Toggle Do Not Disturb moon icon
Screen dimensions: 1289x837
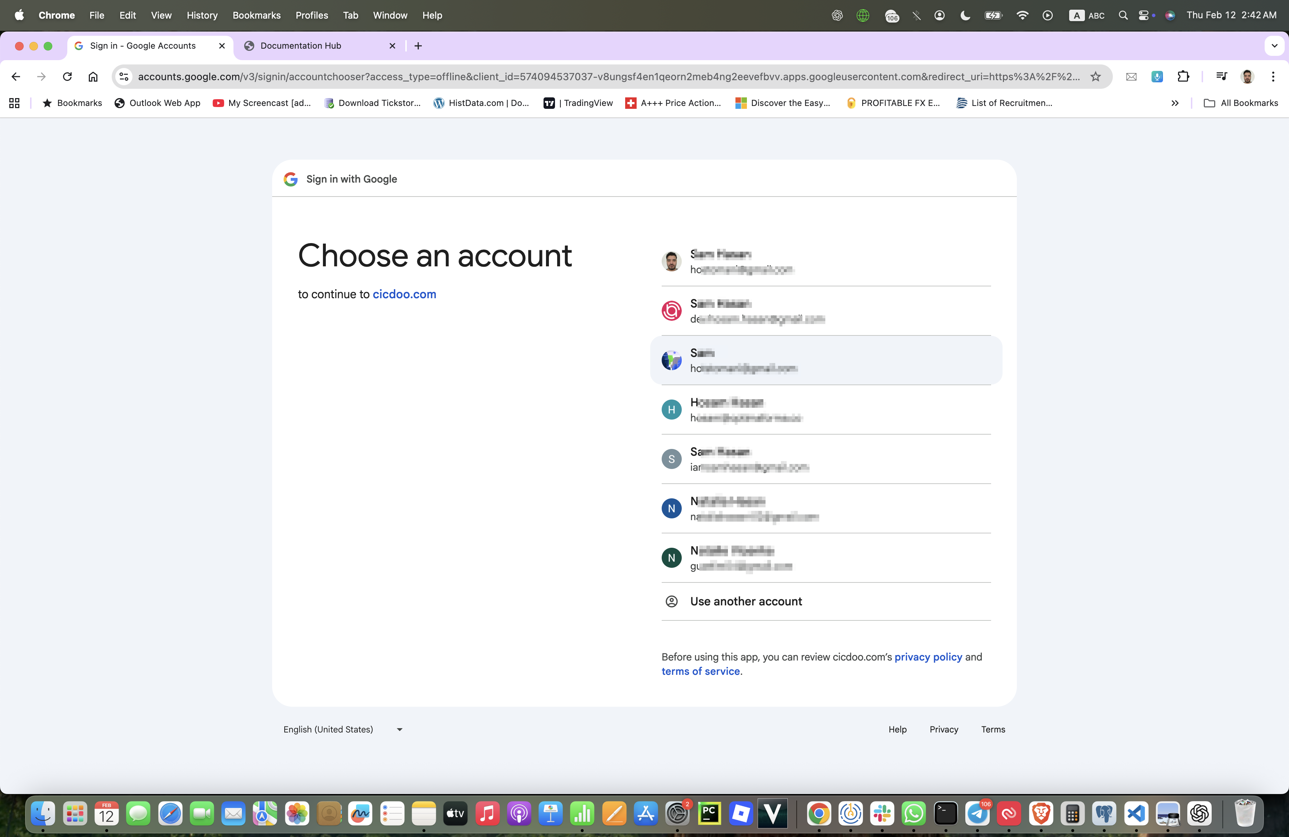[965, 15]
